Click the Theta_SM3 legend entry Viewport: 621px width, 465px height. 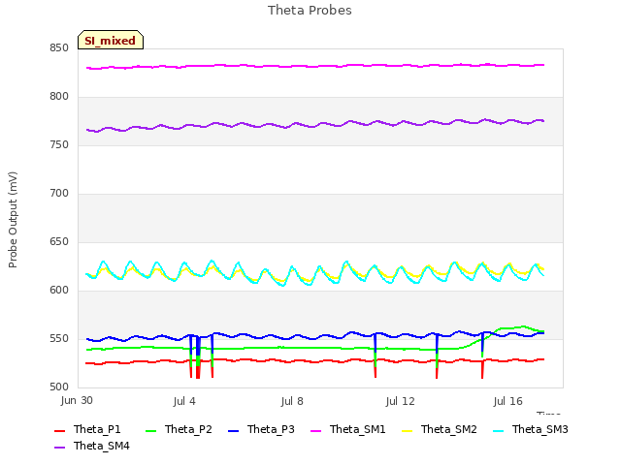click(531, 429)
